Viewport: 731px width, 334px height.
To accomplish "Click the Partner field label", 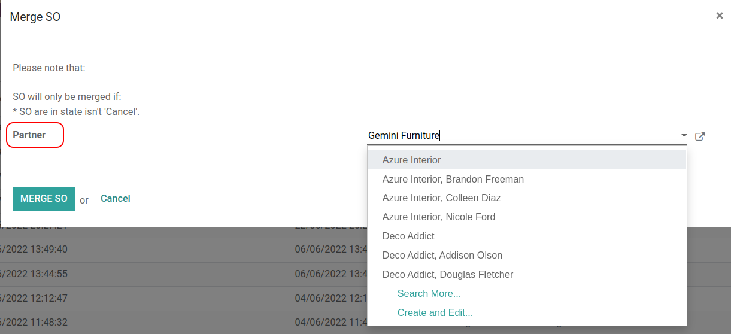I will pos(29,135).
